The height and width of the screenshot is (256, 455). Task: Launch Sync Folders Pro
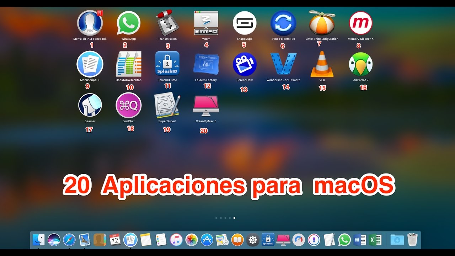tap(283, 23)
